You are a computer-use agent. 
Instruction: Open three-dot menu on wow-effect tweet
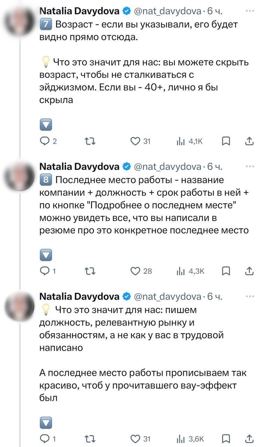click(x=250, y=296)
